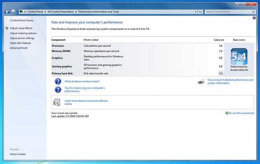Open Help with the question mark icon

click(x=254, y=18)
